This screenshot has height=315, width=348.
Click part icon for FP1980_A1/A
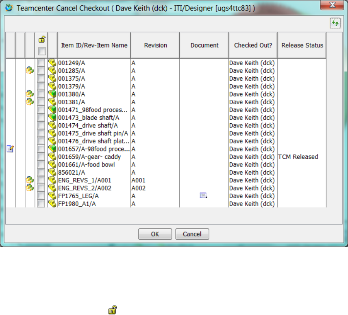tap(52, 204)
